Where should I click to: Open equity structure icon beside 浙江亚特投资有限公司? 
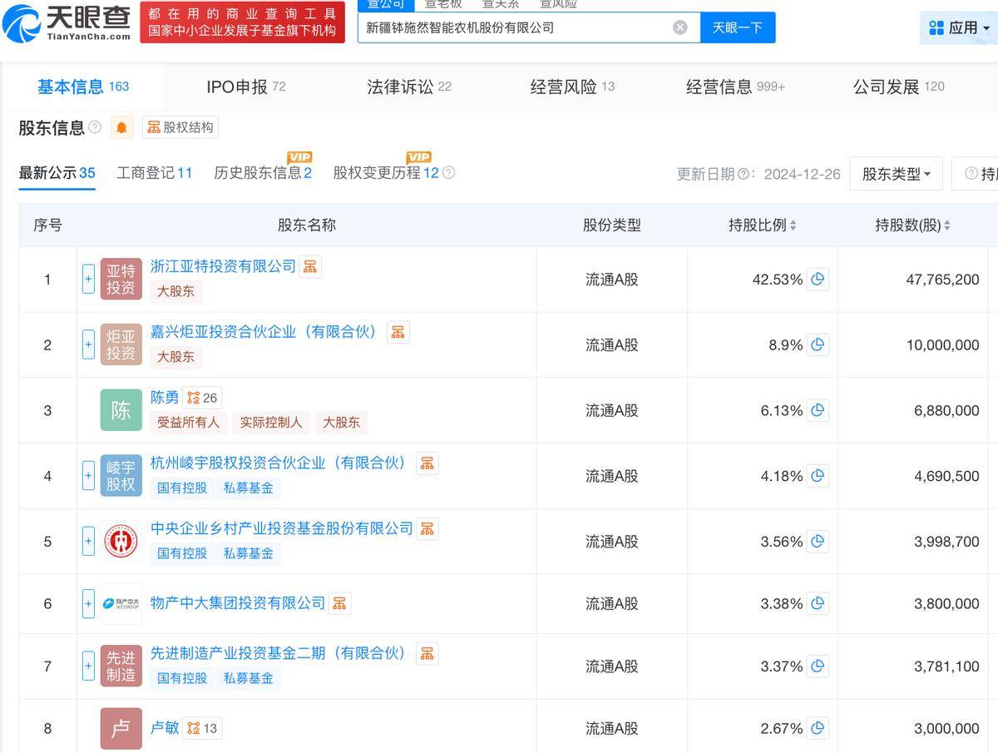click(310, 266)
